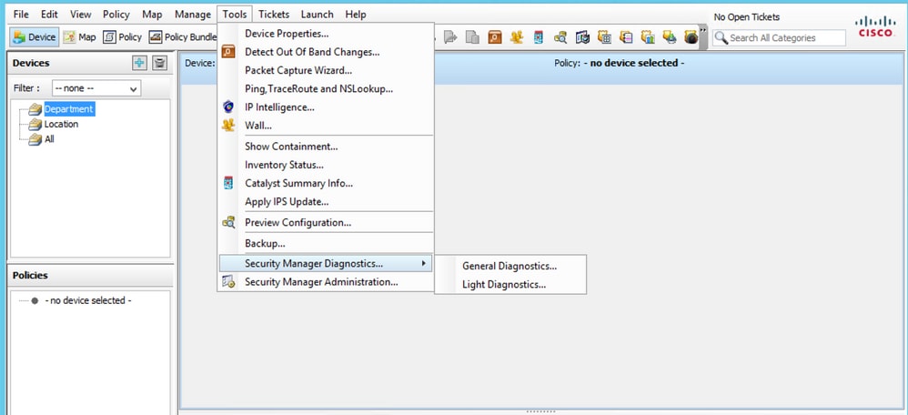Select the Location folder in device tree
Image resolution: width=908 pixels, height=415 pixels.
click(61, 124)
